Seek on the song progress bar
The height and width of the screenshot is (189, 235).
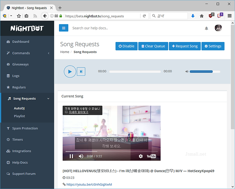135,72
